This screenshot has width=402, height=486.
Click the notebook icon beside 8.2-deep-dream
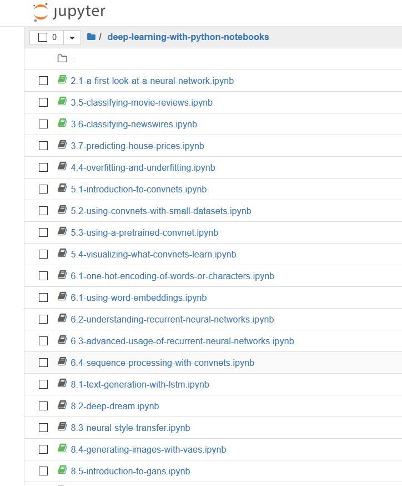click(x=62, y=405)
